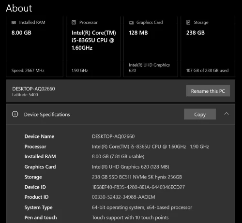
Task: Click the Device ID row label
Action: [x=35, y=187]
